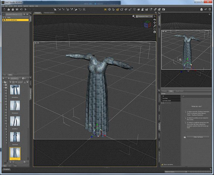
Task: Open the Aux Viewport pane options menu
Action: (210, 14)
